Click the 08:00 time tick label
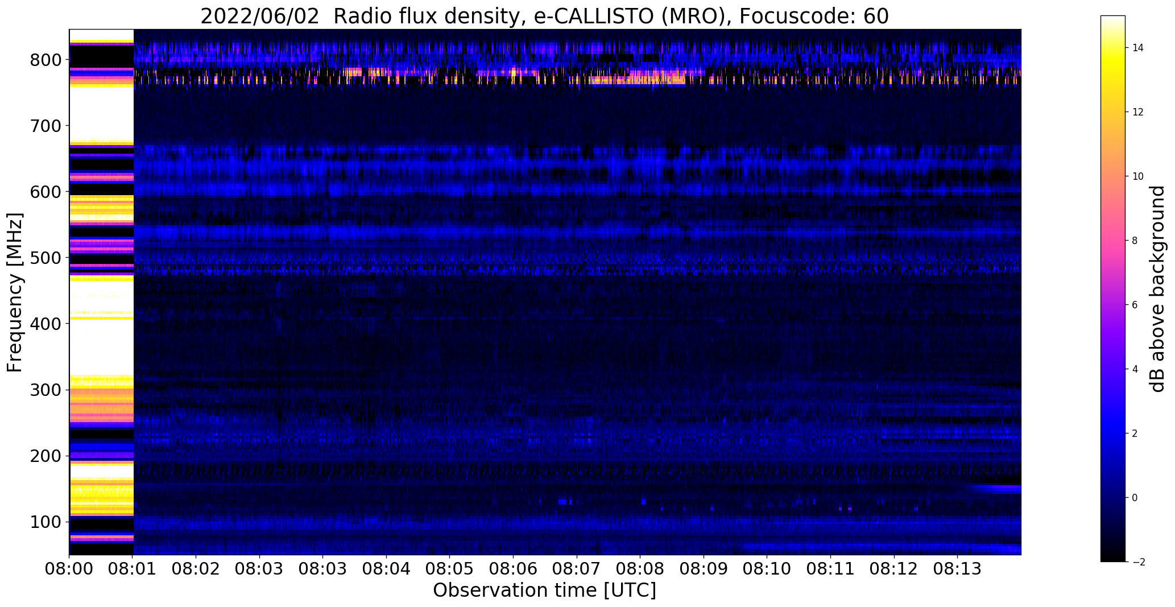 69,568
